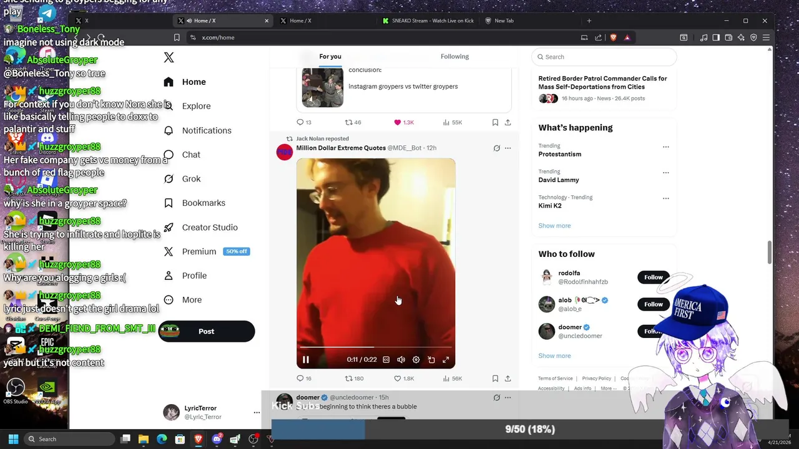Close the active Home / X tab
Screen dimensions: 799x449
point(267,21)
